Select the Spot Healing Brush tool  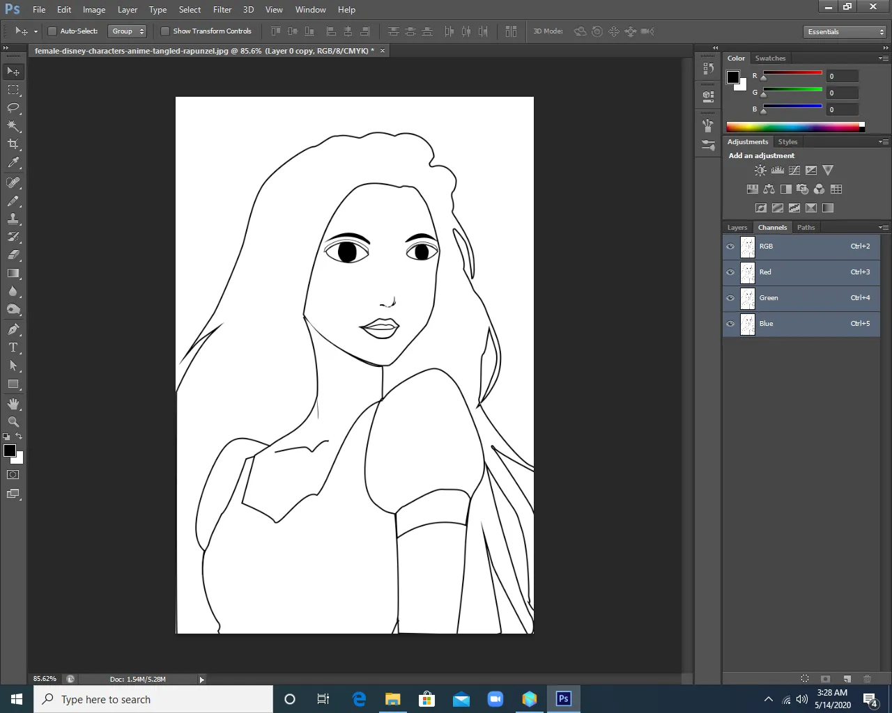pyautogui.click(x=13, y=182)
